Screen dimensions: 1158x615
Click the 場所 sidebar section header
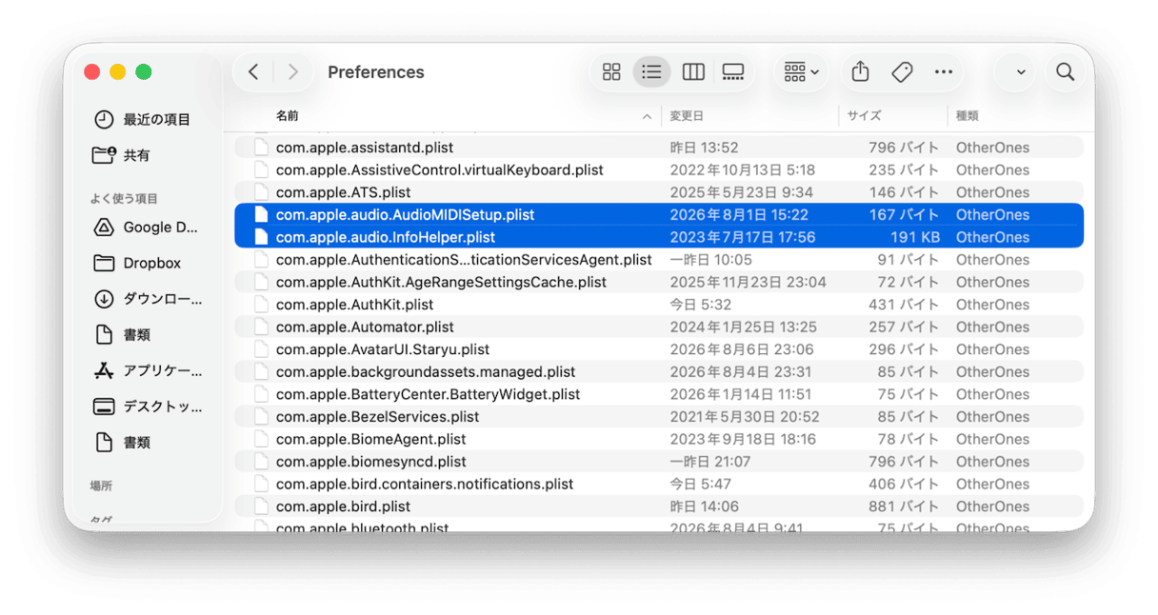101,486
